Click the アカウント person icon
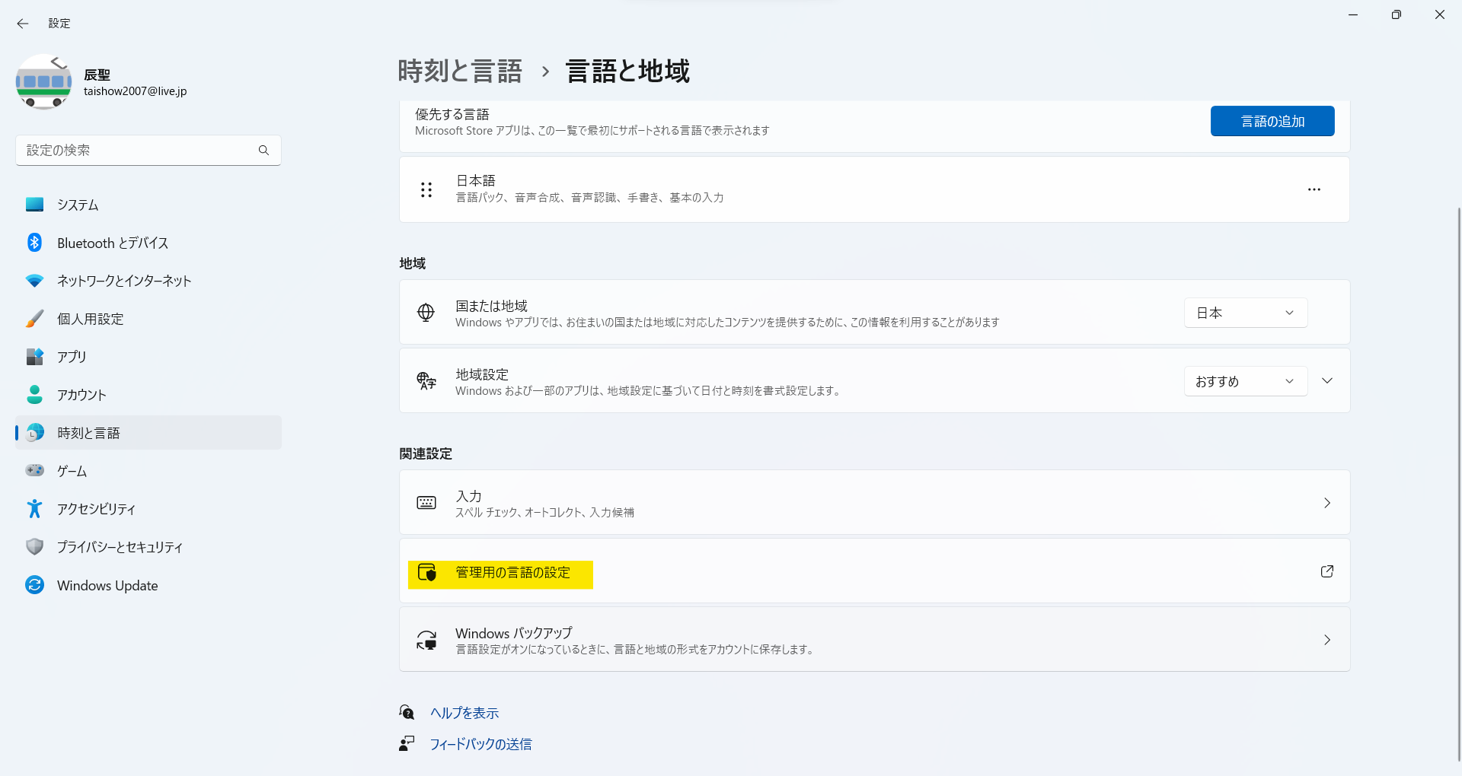Image resolution: width=1462 pixels, height=776 pixels. (34, 394)
